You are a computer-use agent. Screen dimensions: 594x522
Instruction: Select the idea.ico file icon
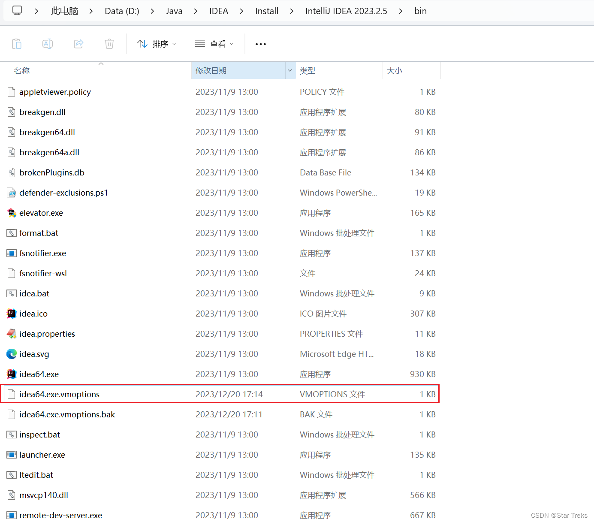click(x=12, y=314)
